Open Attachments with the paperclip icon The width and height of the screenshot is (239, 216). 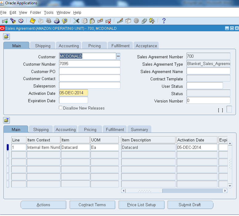[x=144, y=21]
